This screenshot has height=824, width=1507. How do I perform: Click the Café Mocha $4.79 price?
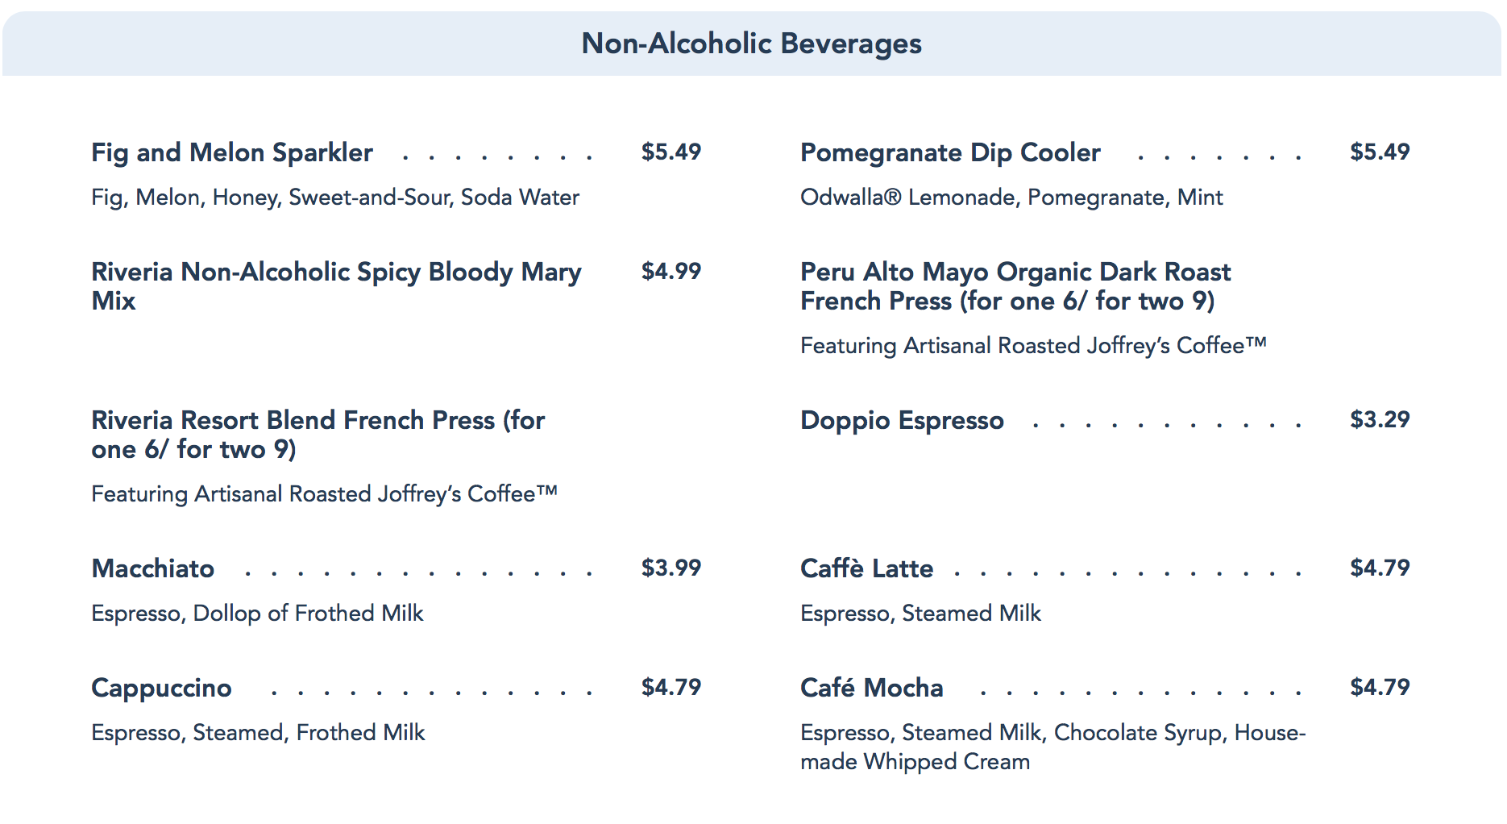coord(1380,687)
